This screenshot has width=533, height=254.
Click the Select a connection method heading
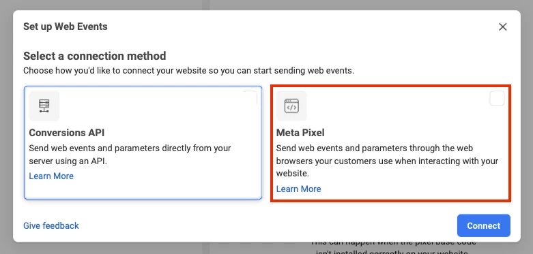click(x=94, y=56)
